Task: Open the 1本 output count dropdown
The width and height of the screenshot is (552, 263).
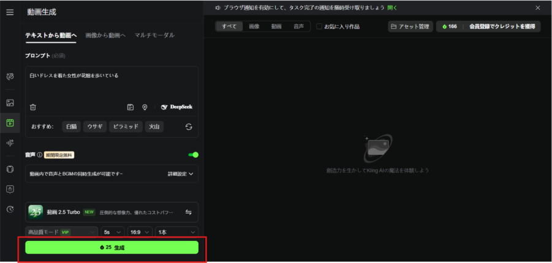Action: click(176, 232)
